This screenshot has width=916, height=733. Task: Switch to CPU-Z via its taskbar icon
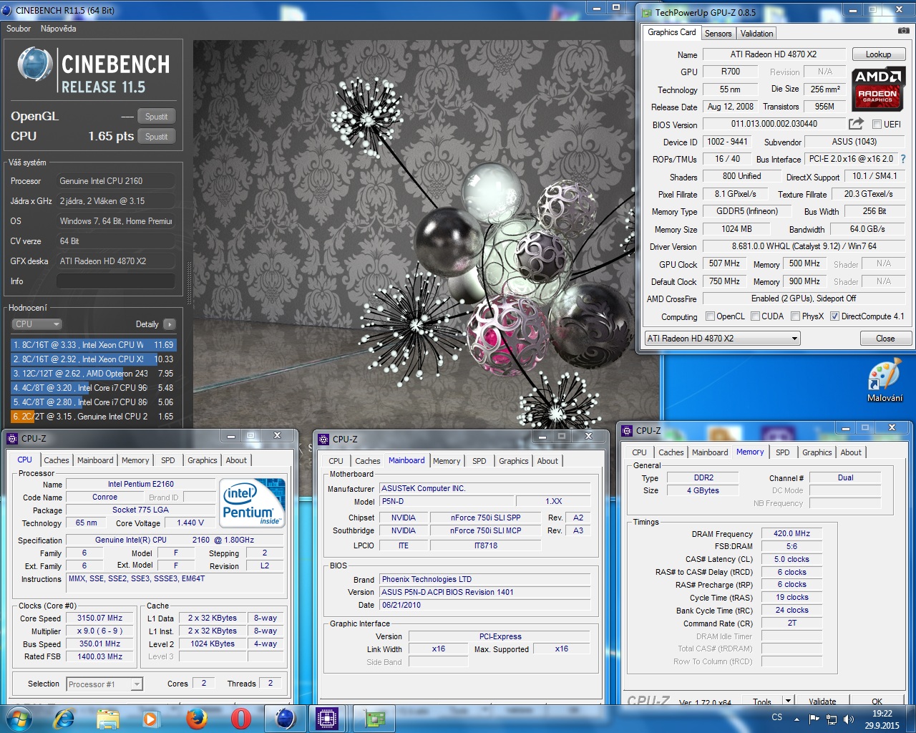[328, 719]
